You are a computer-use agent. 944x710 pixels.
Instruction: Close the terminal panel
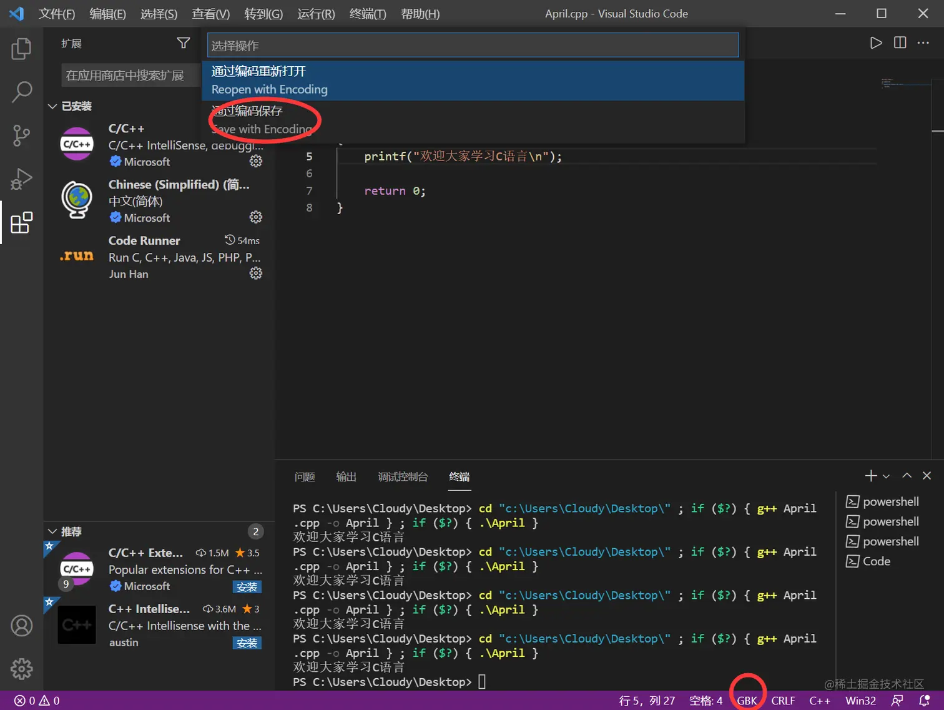pos(927,476)
